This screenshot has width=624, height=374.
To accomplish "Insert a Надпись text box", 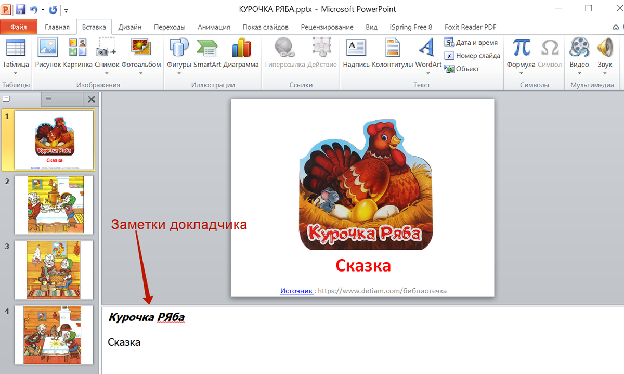I will pyautogui.click(x=356, y=52).
